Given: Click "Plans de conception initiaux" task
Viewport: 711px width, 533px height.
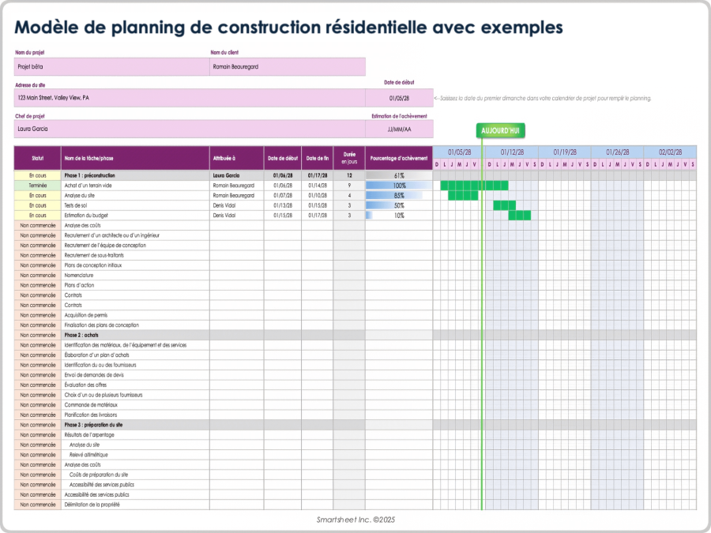Looking at the screenshot, I should point(93,265).
